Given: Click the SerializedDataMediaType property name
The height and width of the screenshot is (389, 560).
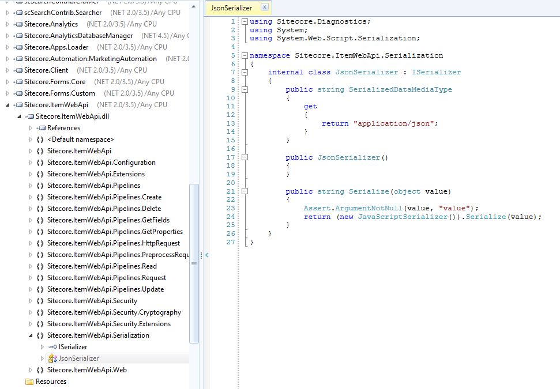Looking at the screenshot, I should point(400,89).
